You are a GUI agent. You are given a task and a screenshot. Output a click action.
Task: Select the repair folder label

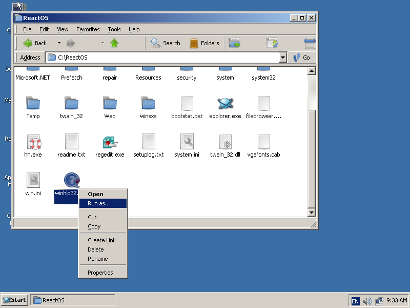110,78
